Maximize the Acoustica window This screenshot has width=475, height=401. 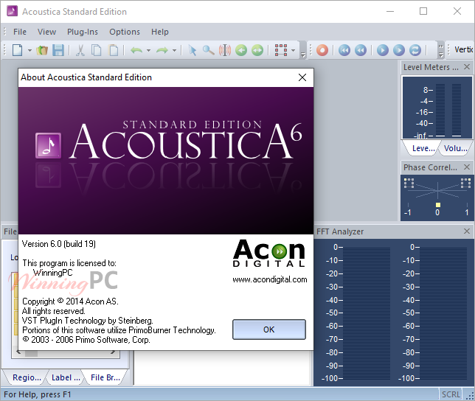(423, 11)
